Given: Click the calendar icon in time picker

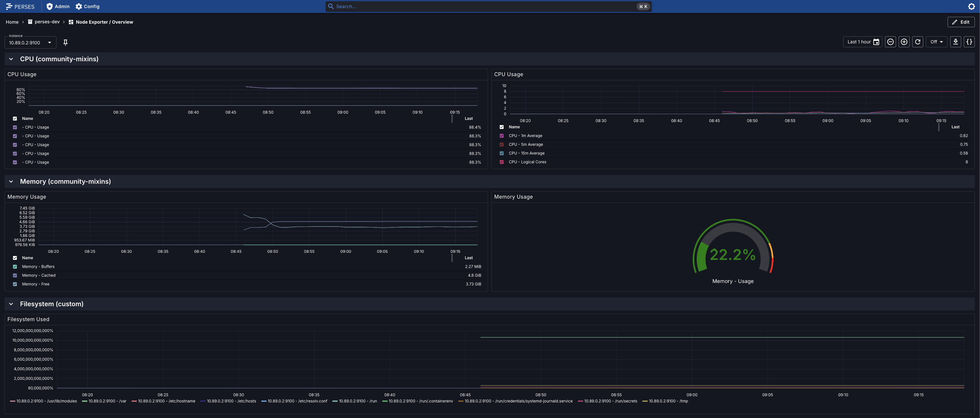Looking at the screenshot, I should [876, 42].
